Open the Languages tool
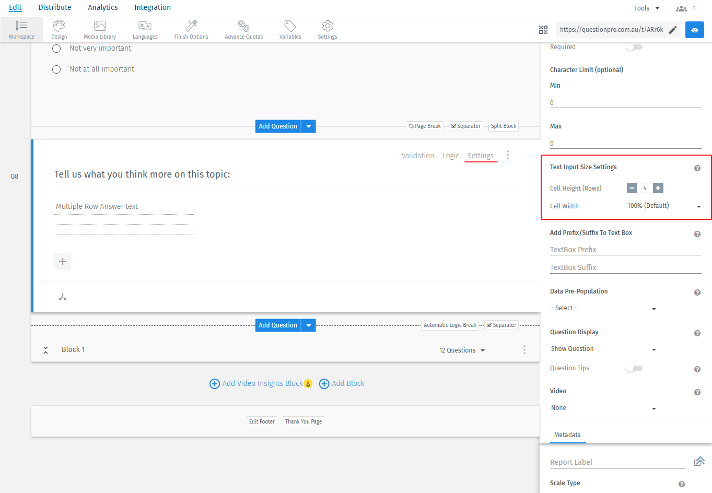This screenshot has width=712, height=493. pos(145,29)
